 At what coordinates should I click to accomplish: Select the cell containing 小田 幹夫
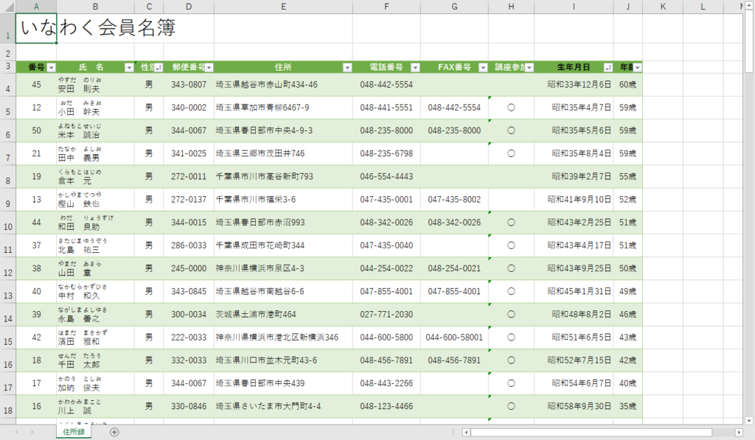(x=95, y=108)
